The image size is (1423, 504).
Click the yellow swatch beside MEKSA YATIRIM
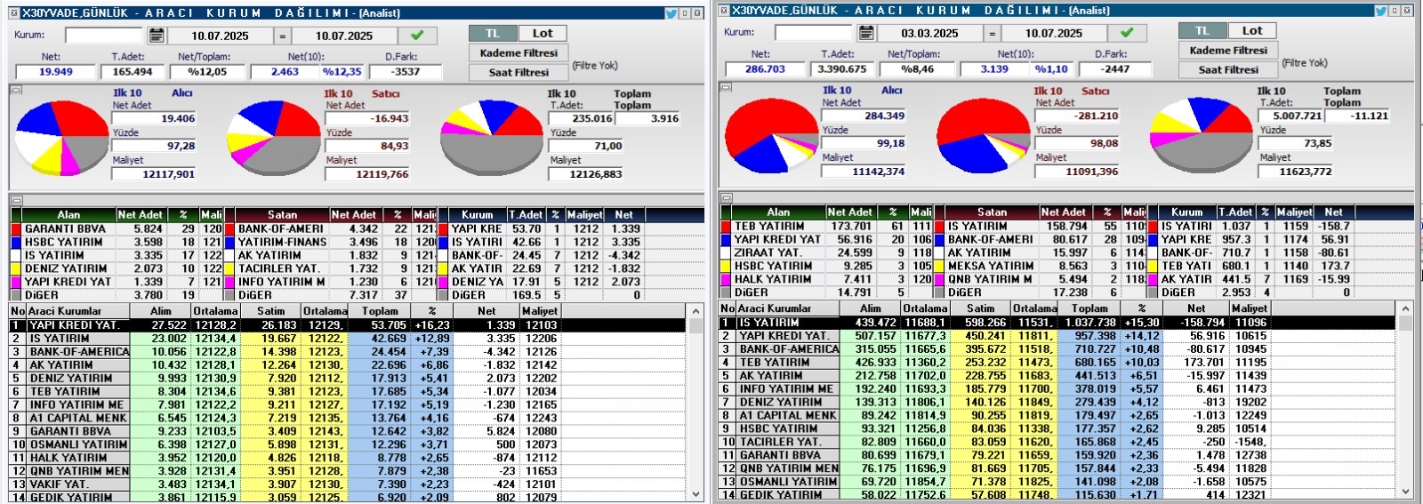[939, 266]
